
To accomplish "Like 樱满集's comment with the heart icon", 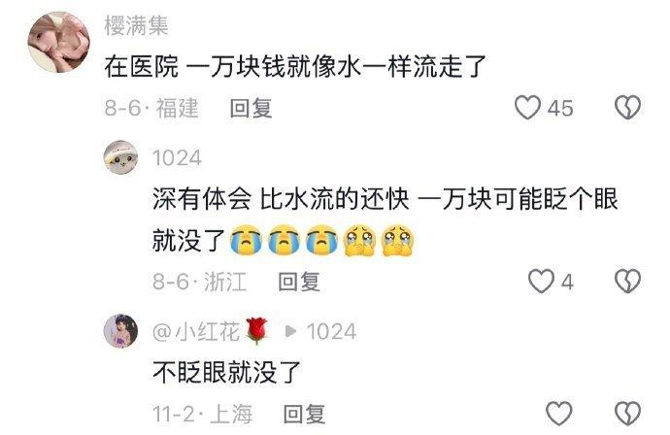I will pos(527,107).
